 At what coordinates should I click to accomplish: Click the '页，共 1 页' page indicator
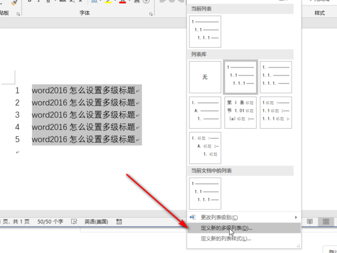pos(16,222)
